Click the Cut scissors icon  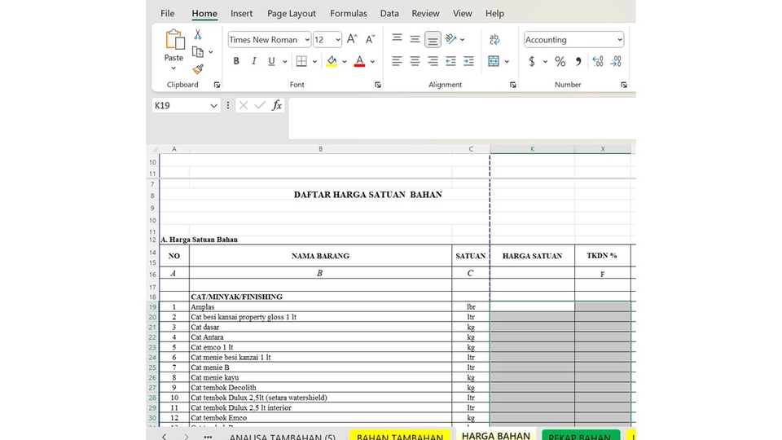198,34
